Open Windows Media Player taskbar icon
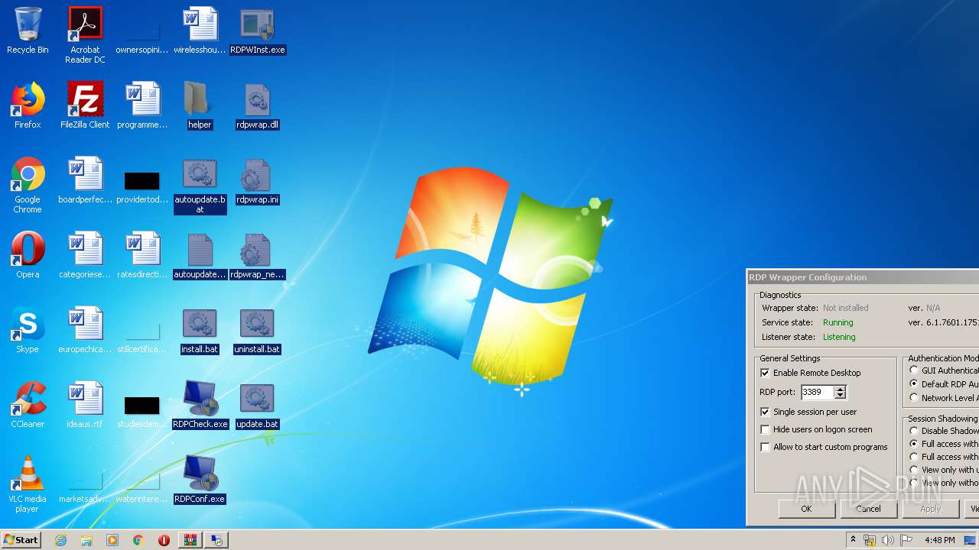The width and height of the screenshot is (979, 550). pyautogui.click(x=112, y=540)
